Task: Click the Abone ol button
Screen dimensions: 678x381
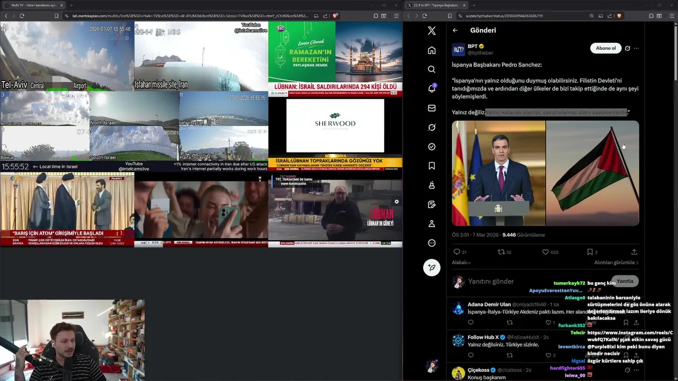Action: point(605,48)
